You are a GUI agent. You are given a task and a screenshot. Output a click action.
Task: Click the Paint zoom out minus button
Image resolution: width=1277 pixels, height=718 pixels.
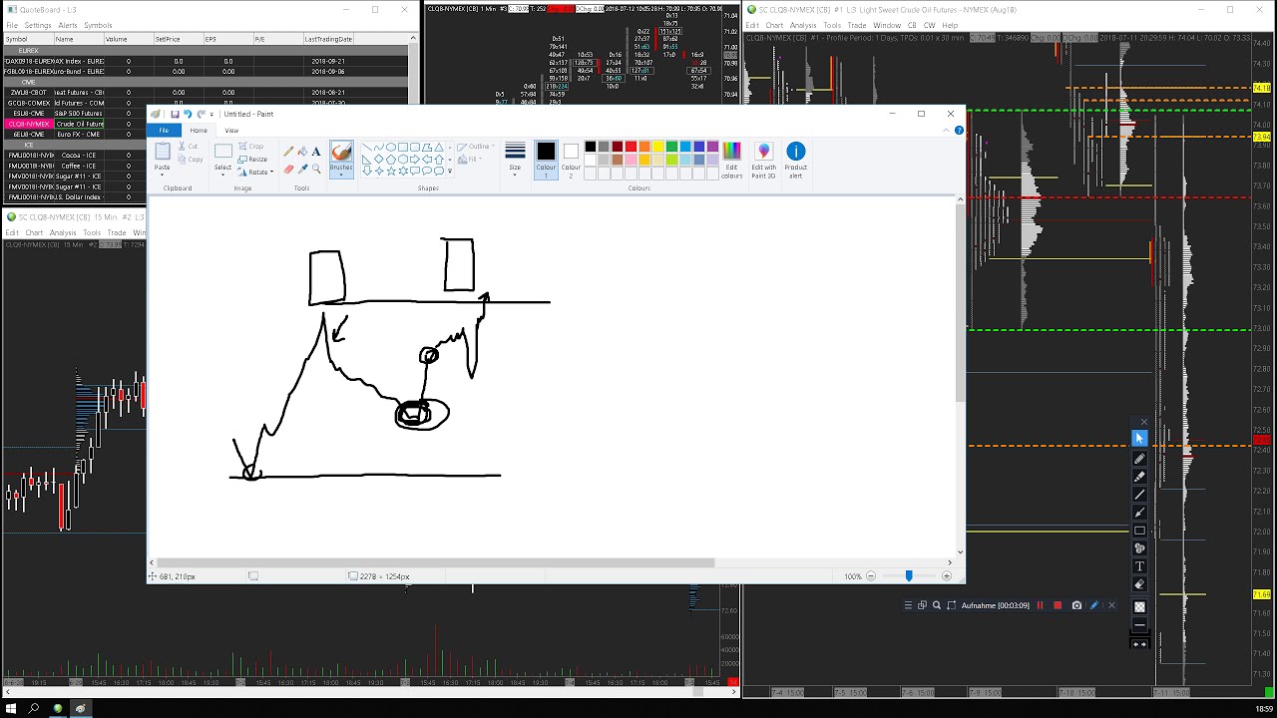pos(871,576)
